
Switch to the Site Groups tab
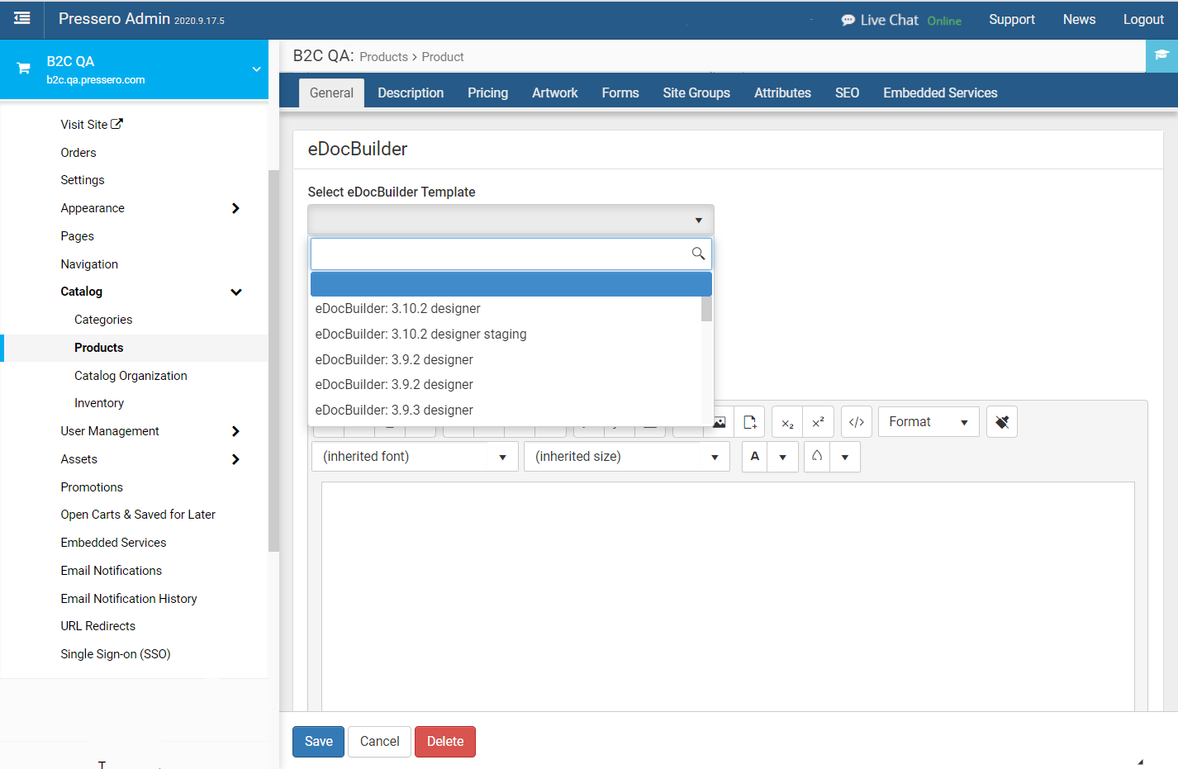coord(696,93)
